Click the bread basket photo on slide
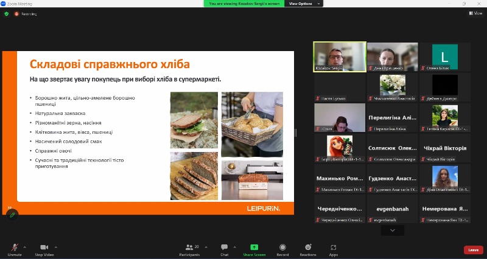 click(252, 124)
